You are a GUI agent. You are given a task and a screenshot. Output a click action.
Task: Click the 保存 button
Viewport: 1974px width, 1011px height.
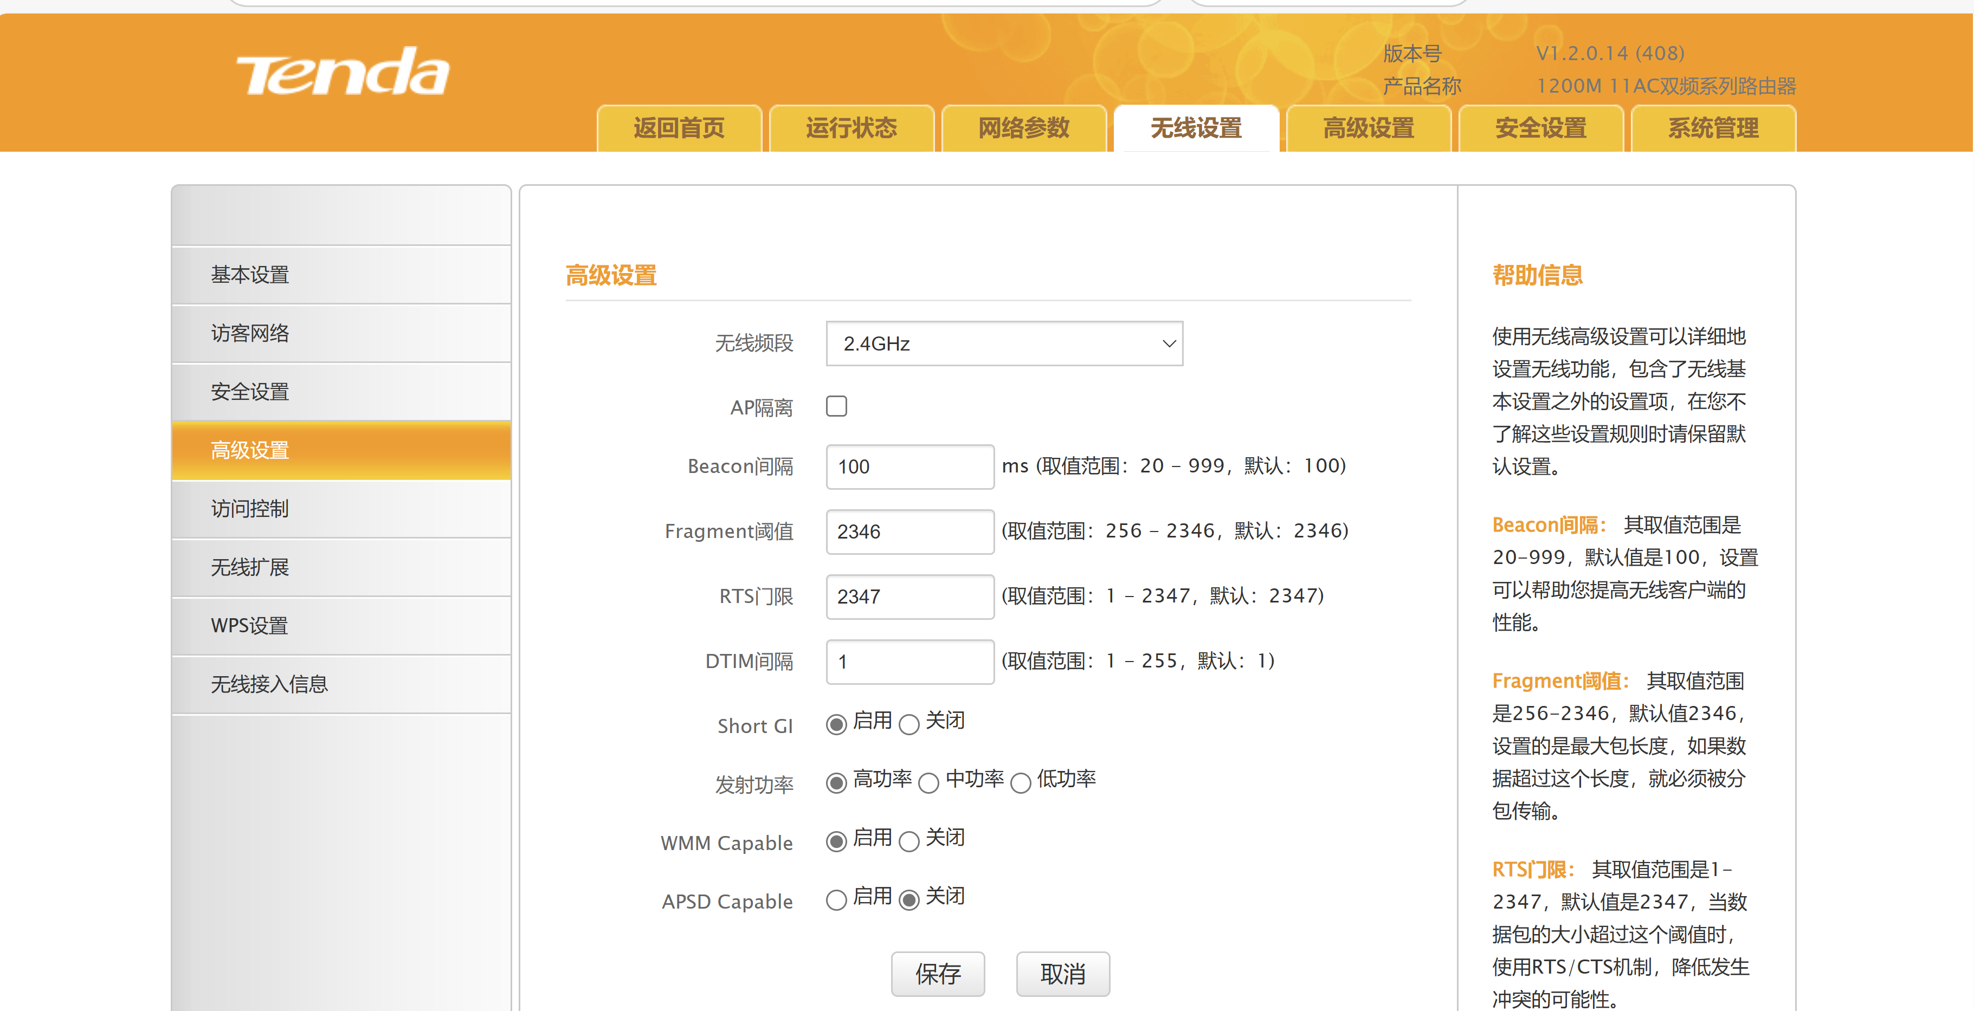(937, 974)
